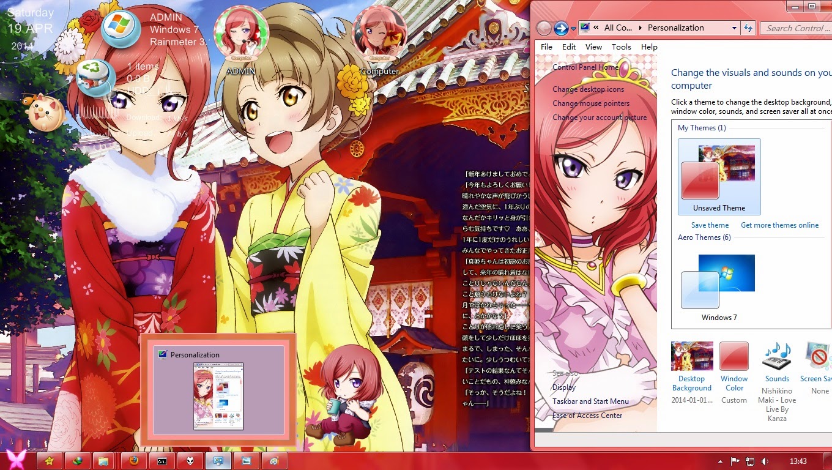
Task: Open the View menu
Action: tap(593, 47)
